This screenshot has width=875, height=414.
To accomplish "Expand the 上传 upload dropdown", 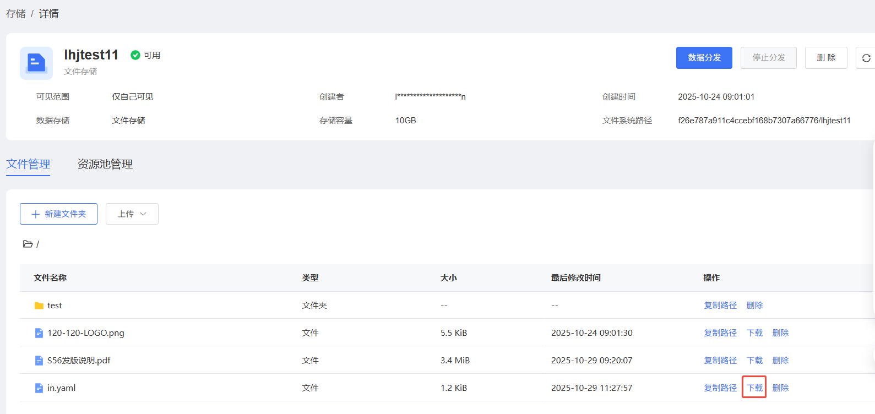I will pyautogui.click(x=132, y=214).
